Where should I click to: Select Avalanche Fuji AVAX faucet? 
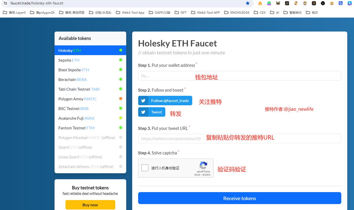(90, 118)
